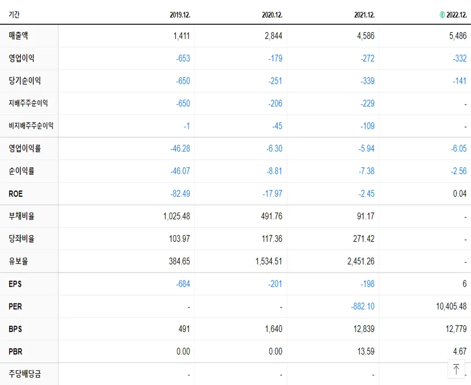Click the 주당배당금 row label

(25, 374)
